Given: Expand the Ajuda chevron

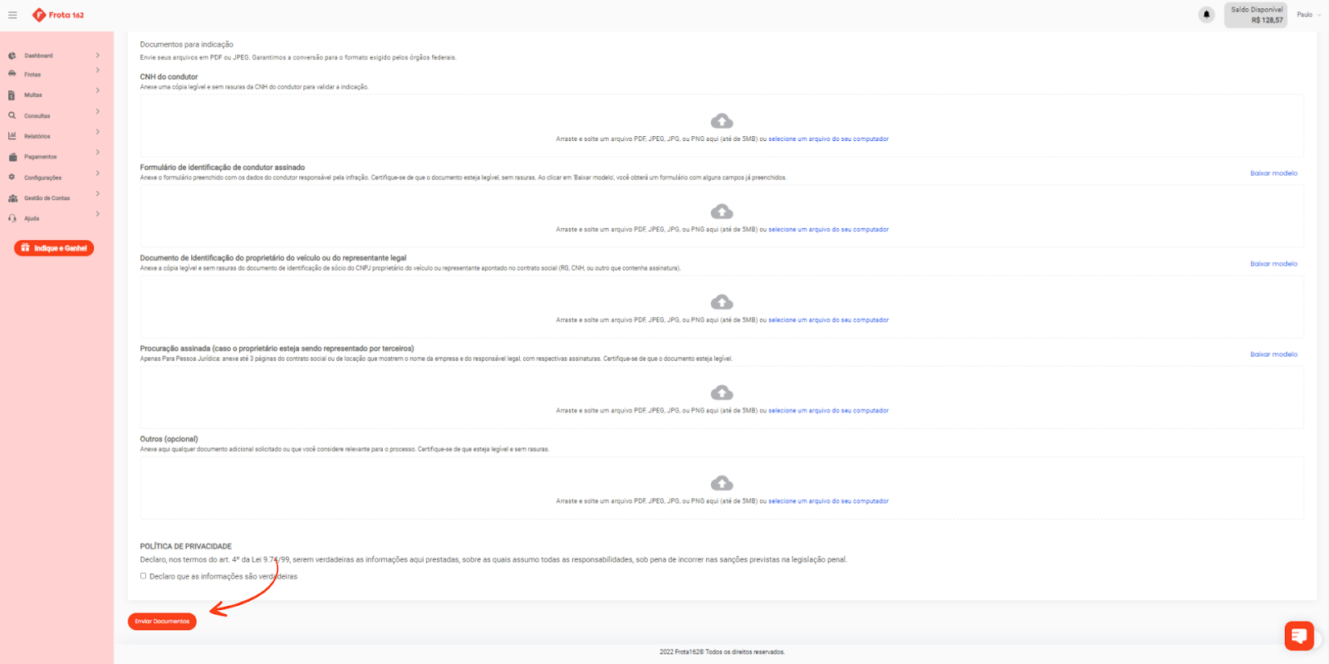Looking at the screenshot, I should [x=98, y=214].
